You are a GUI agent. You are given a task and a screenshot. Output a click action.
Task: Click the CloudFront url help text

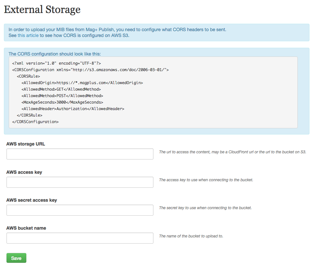click(232, 152)
